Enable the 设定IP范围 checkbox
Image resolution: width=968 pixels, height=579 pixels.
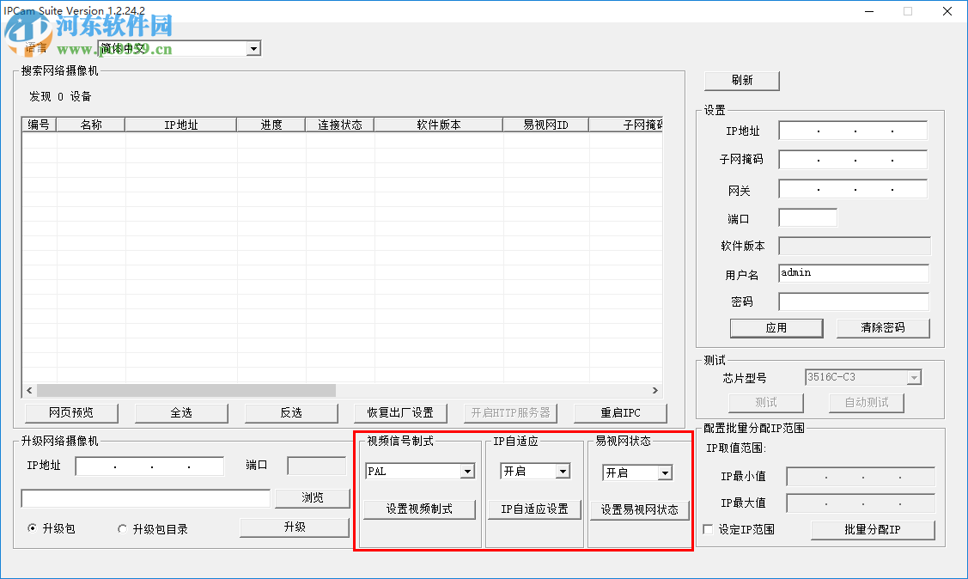(x=708, y=530)
